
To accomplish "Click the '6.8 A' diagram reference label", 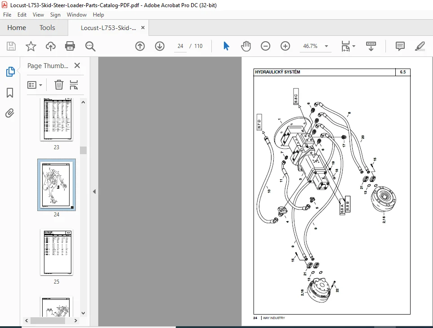I will pos(342,207).
